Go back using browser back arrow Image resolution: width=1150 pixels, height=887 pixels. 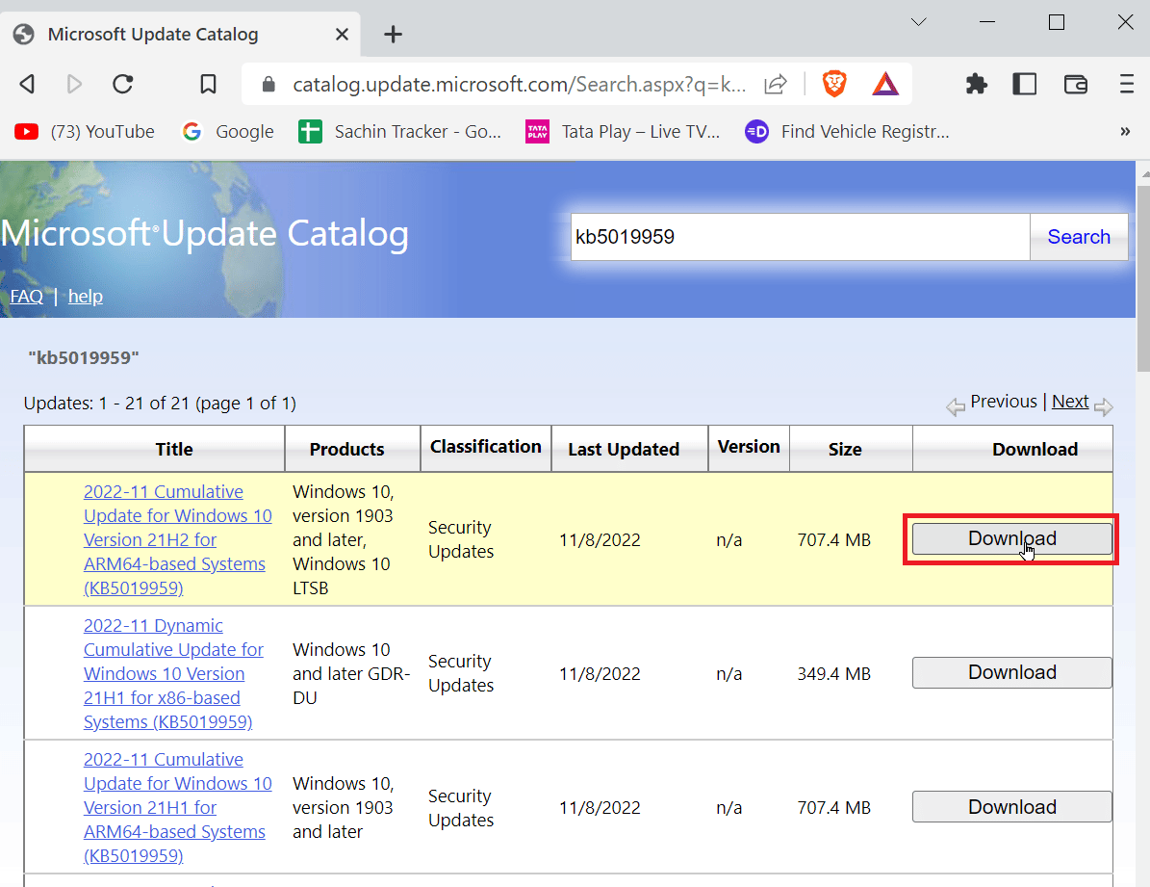point(27,85)
